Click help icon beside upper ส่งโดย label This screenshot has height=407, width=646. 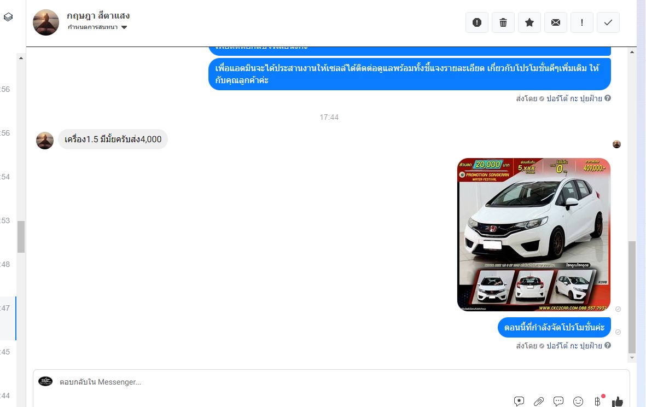[608, 98]
